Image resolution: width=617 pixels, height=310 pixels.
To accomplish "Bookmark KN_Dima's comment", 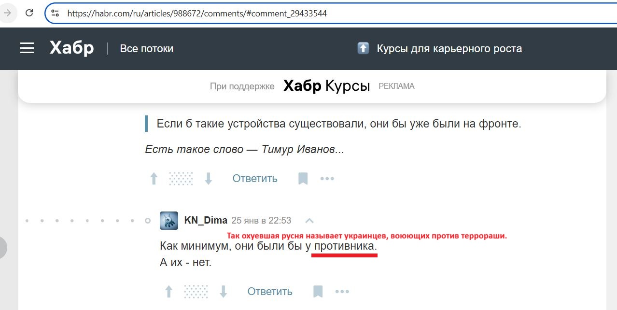I will click(x=318, y=292).
